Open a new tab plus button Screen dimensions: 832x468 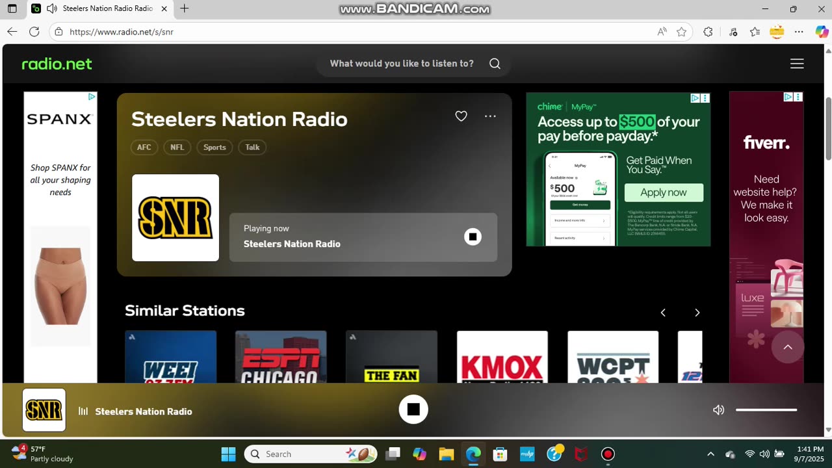[185, 8]
